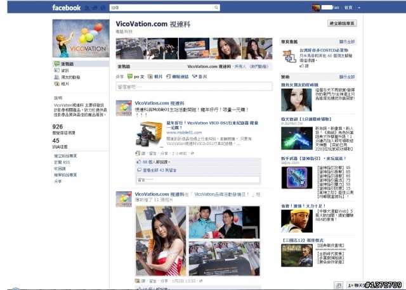406x290 pixels.
Task: Open the VicoVation brand event album link
Action: pos(221,194)
